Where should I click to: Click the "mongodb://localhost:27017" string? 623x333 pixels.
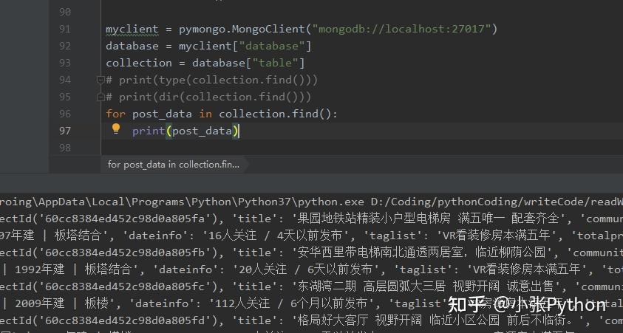pyautogui.click(x=402, y=29)
